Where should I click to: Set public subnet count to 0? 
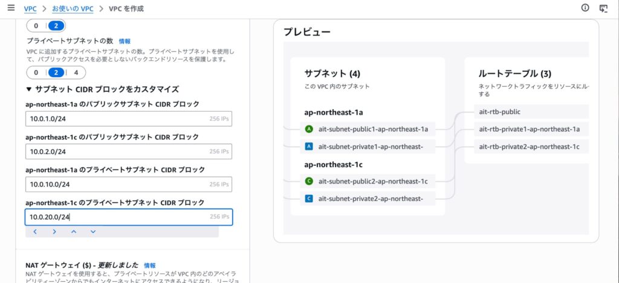click(x=36, y=26)
